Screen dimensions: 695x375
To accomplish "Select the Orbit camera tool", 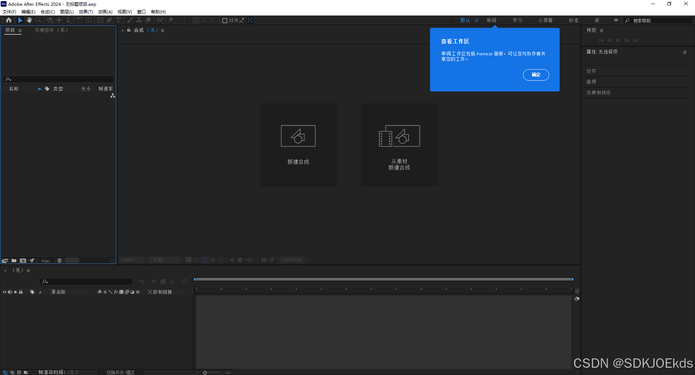I will point(50,20).
